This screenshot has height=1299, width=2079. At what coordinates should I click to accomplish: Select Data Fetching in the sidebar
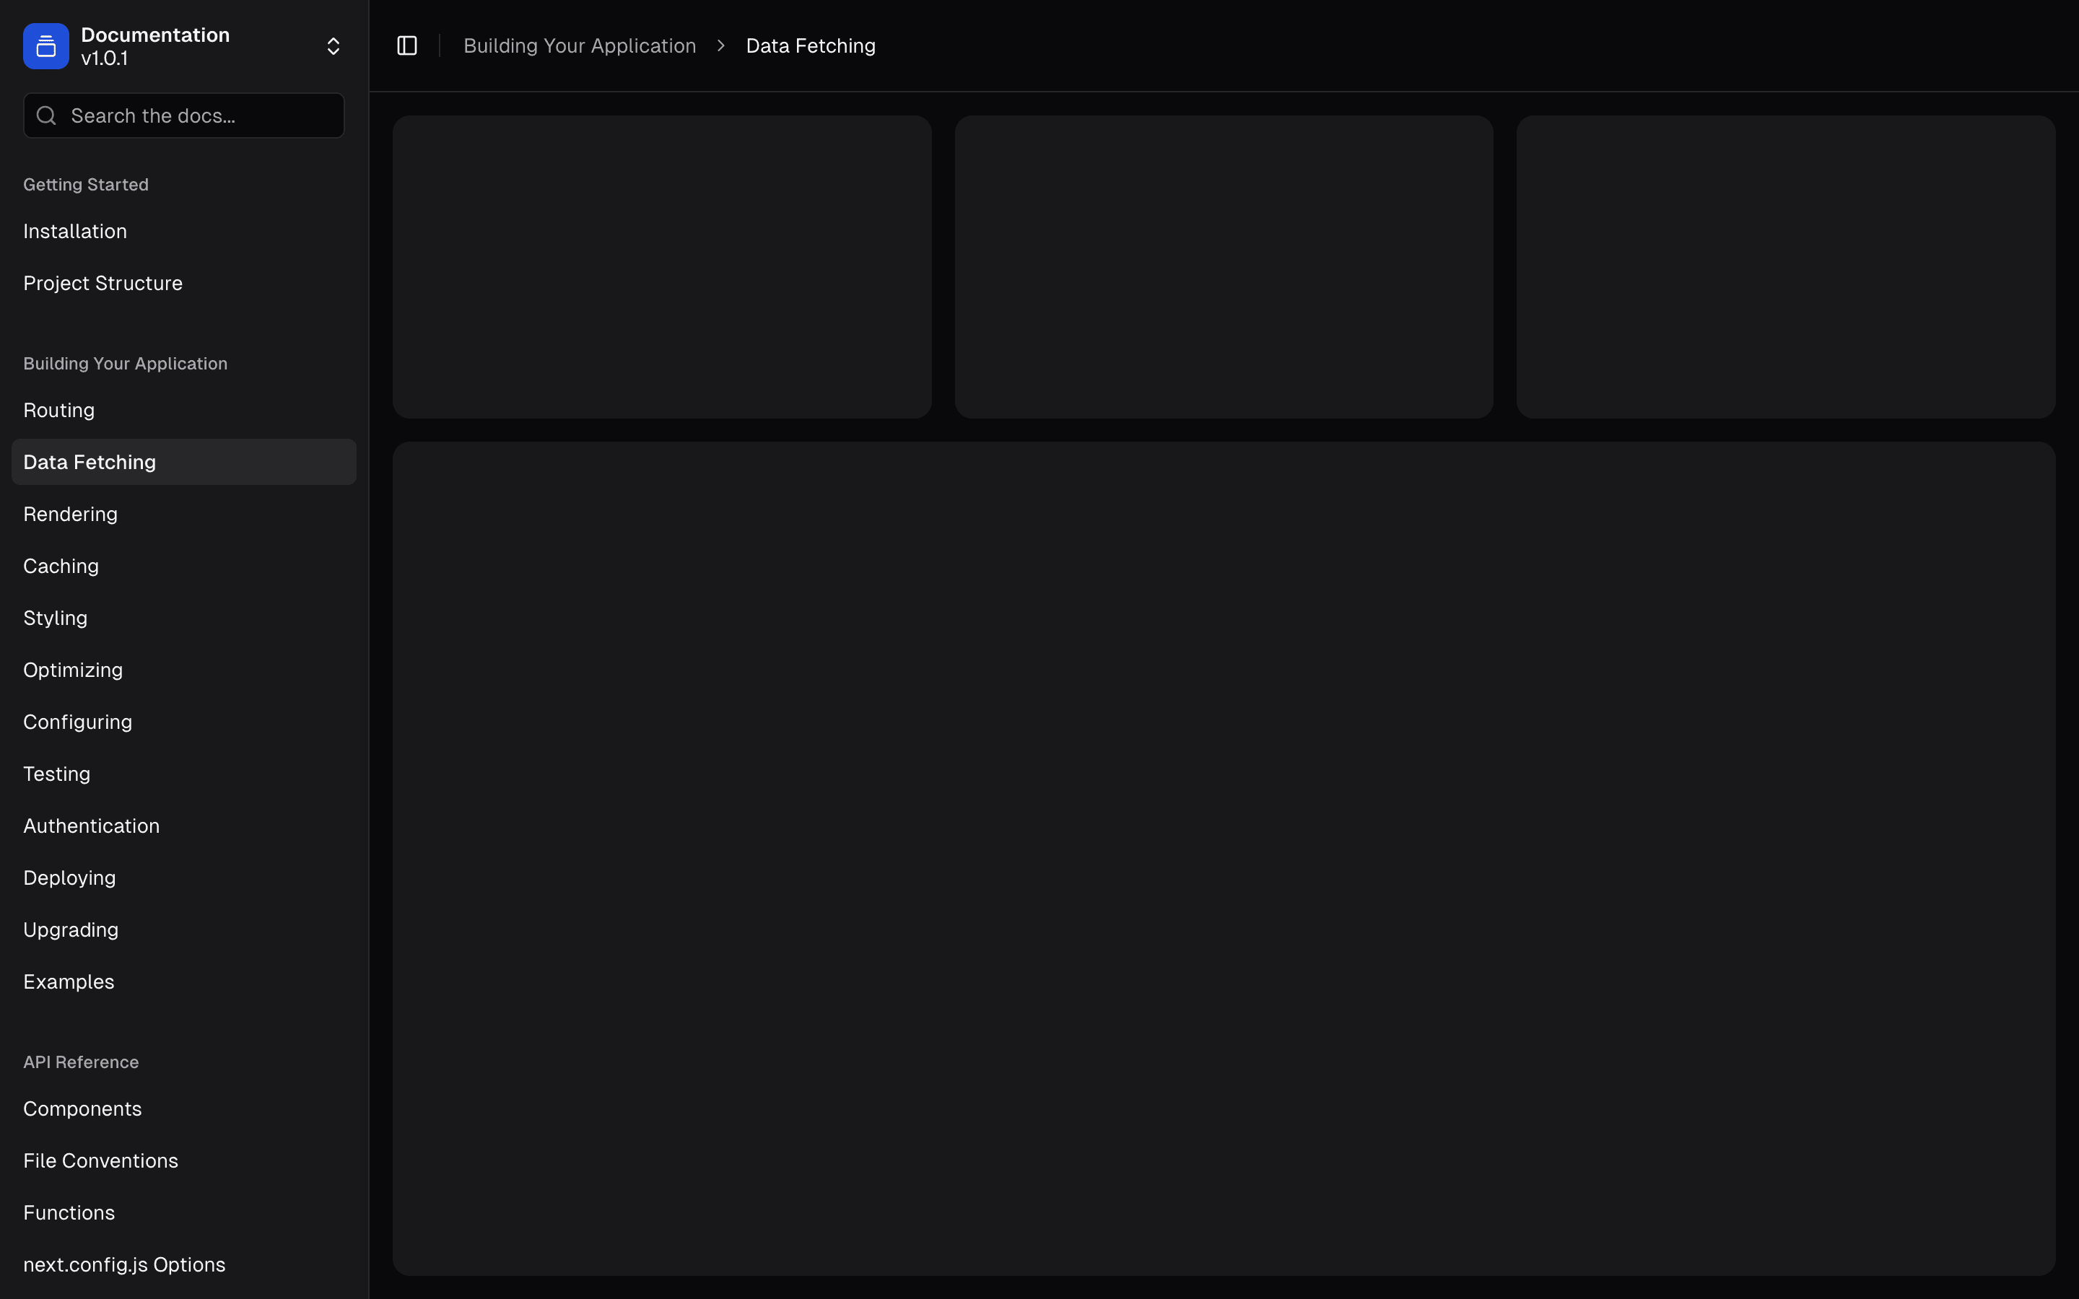90,461
